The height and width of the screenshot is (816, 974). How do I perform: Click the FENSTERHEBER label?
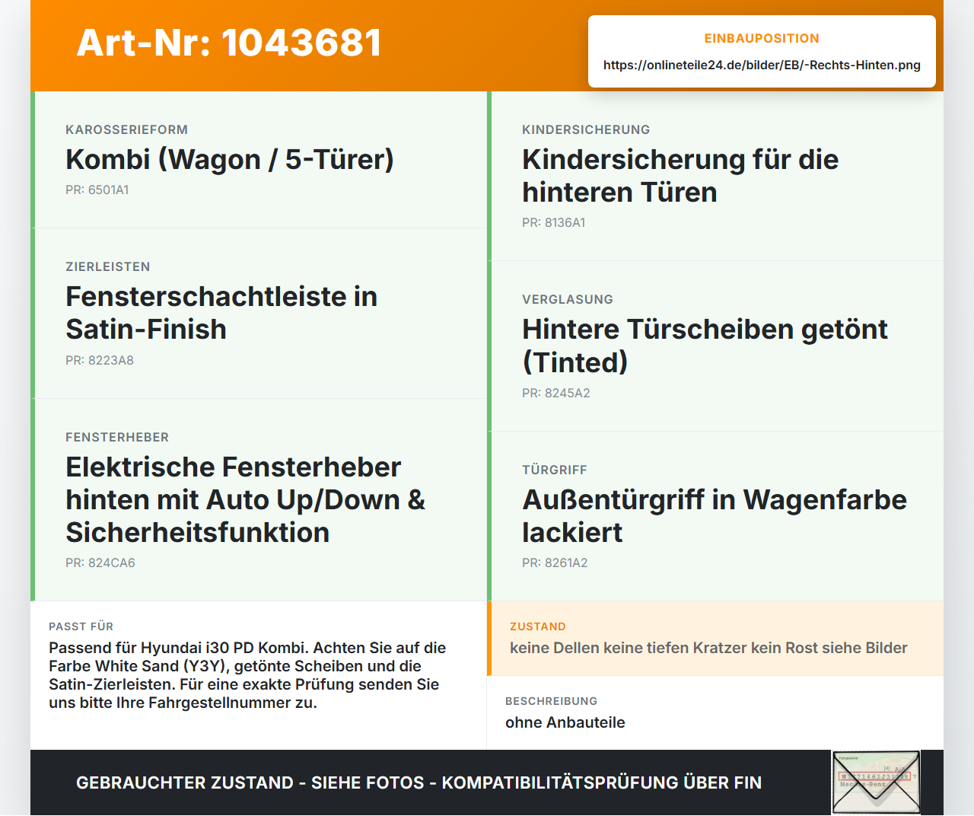tap(117, 437)
